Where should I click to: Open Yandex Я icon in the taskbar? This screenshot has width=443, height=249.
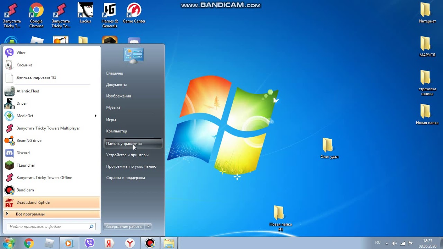tap(109, 243)
